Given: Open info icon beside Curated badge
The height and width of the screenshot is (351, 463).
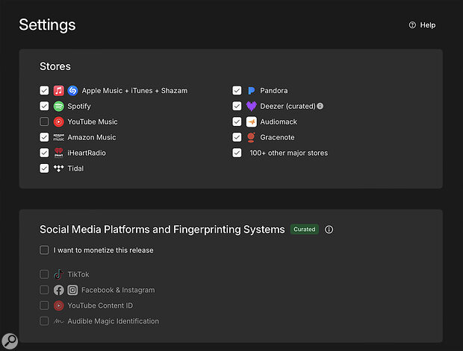Looking at the screenshot, I should coord(329,230).
